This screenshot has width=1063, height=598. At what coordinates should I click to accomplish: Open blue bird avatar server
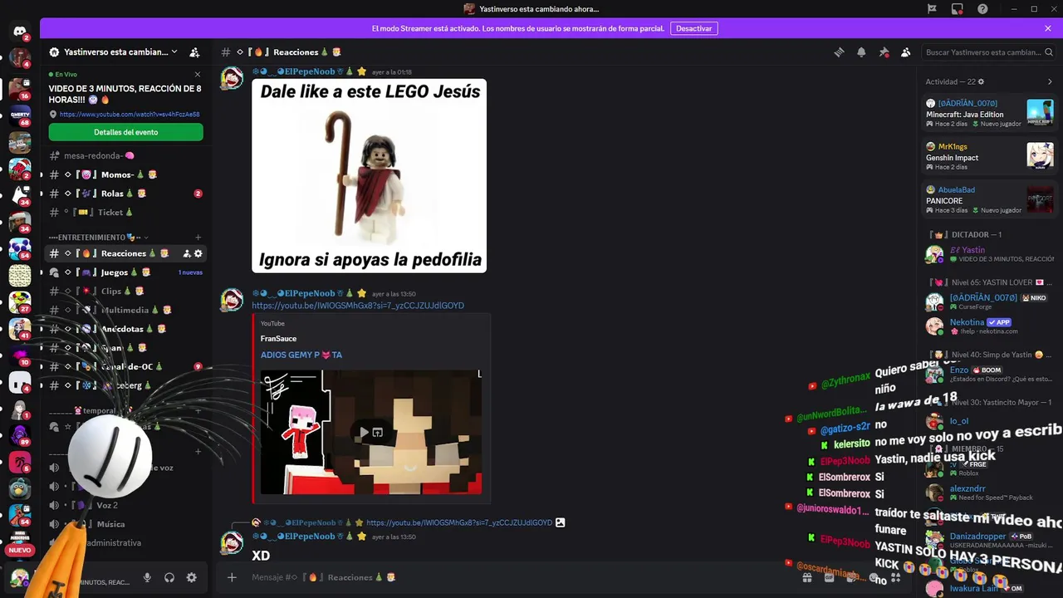20,489
